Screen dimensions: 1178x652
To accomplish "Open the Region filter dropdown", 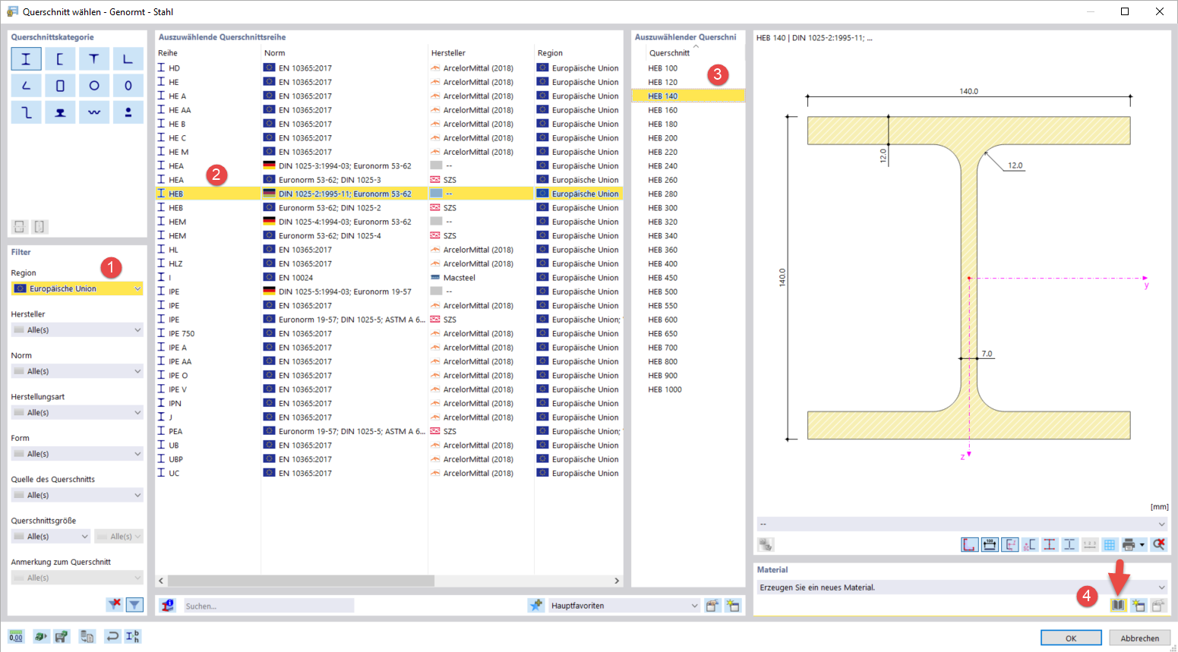I will pyautogui.click(x=77, y=288).
